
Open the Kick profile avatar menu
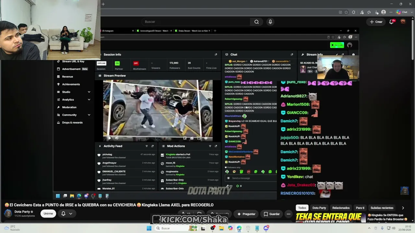click(x=350, y=45)
